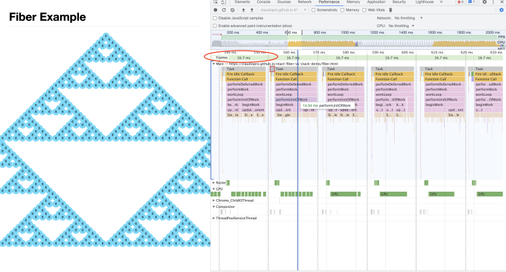Open the DevTools three-dot menu
This screenshot has height=272, width=506.
pyautogui.click(x=493, y=2)
